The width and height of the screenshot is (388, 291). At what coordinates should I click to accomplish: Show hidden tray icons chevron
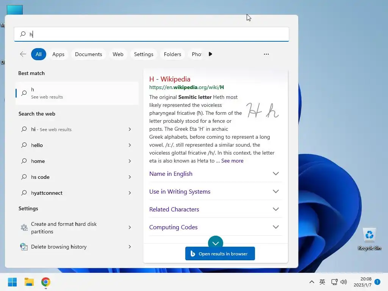click(x=312, y=282)
